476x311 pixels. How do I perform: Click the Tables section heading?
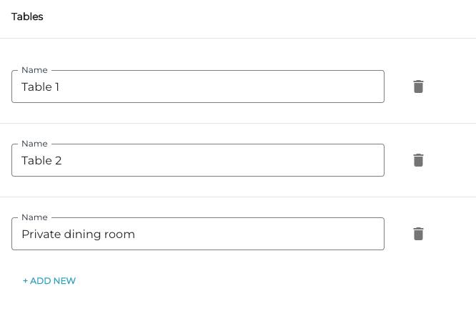tap(27, 16)
